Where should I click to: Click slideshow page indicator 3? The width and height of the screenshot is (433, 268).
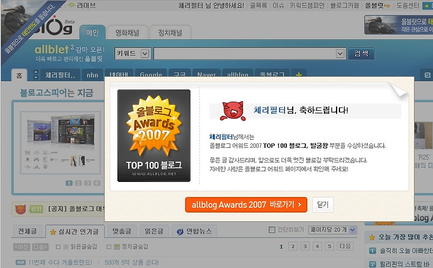[88, 183]
